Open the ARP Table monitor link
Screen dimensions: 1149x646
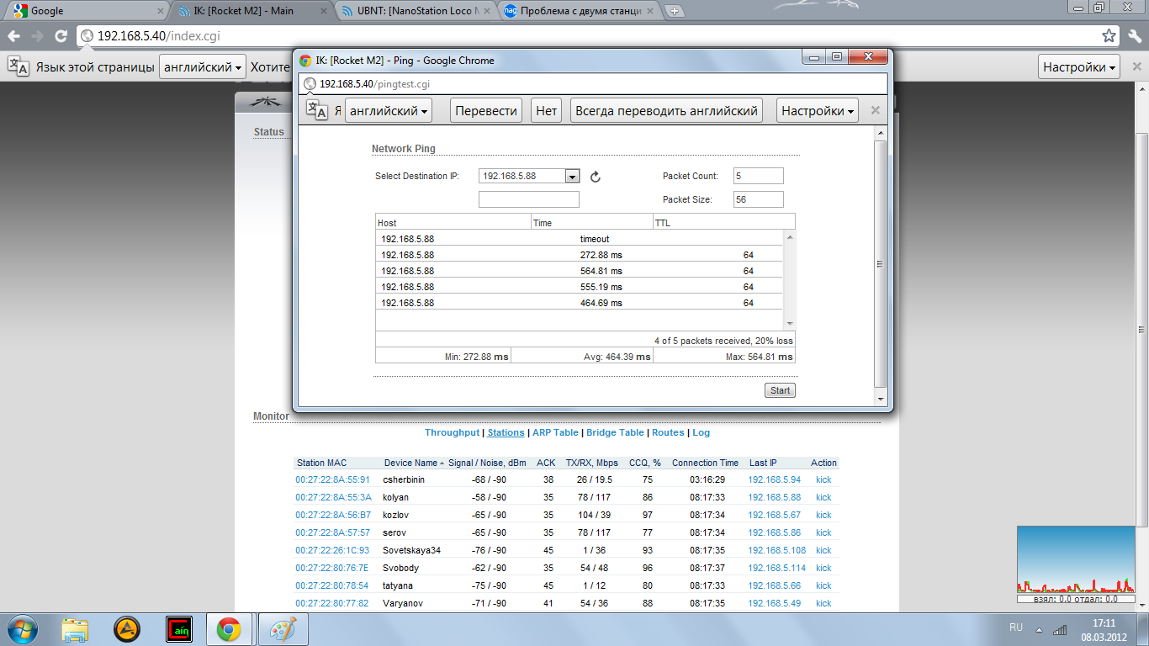coord(554,432)
